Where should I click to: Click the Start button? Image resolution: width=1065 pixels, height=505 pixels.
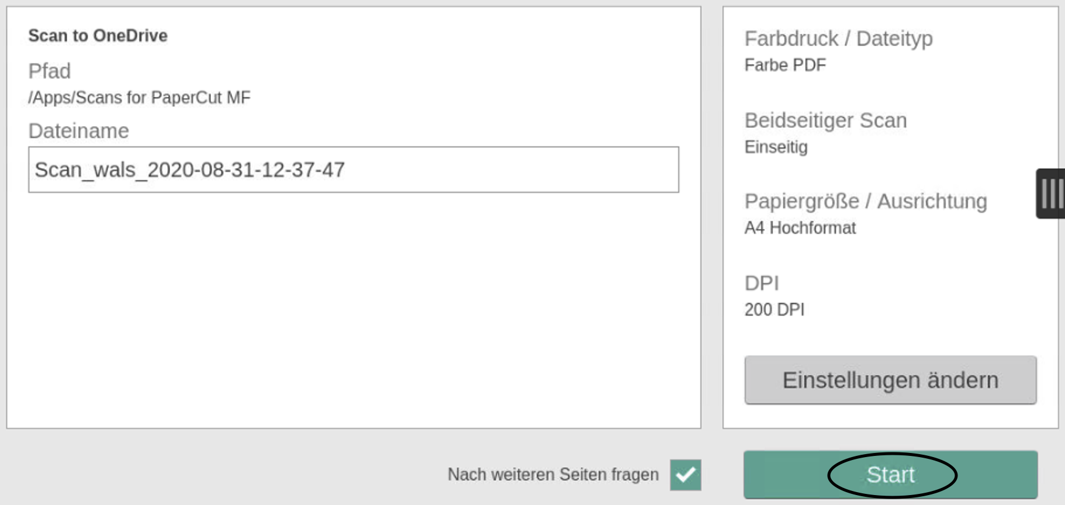(x=890, y=475)
